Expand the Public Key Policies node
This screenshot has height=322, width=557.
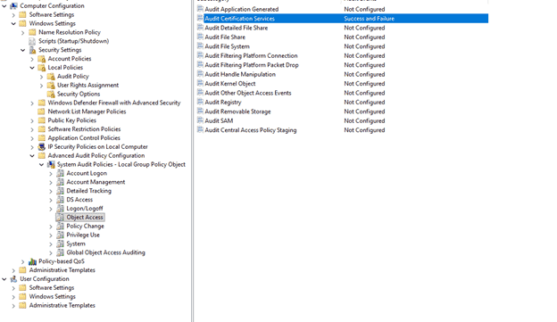[x=32, y=120]
